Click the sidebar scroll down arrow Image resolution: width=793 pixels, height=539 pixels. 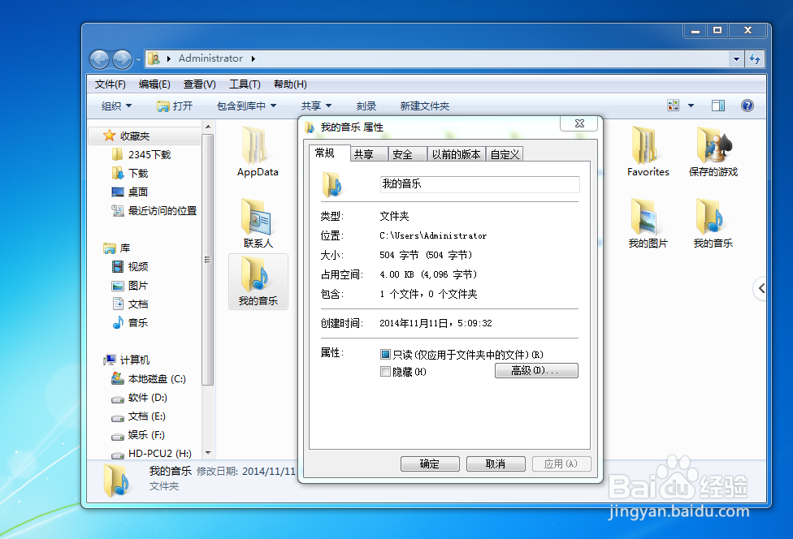(x=208, y=453)
